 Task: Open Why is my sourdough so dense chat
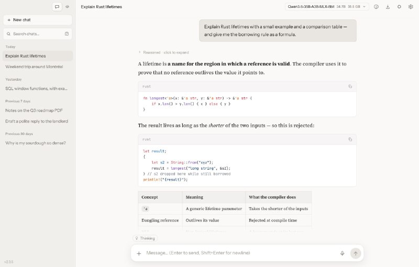38,143
